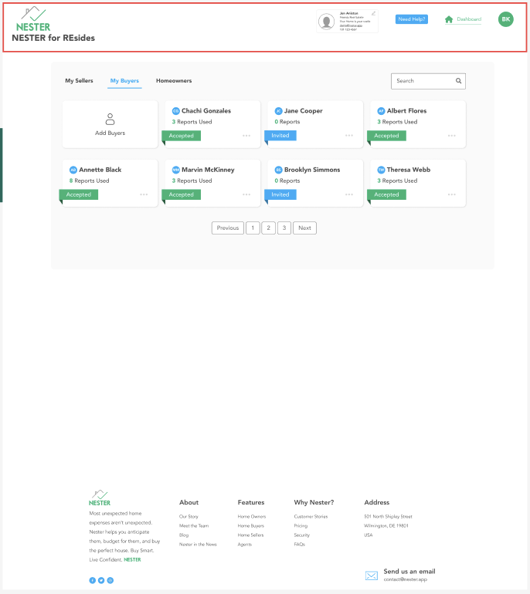Click the Accepted badge on Annette Black

(79, 194)
